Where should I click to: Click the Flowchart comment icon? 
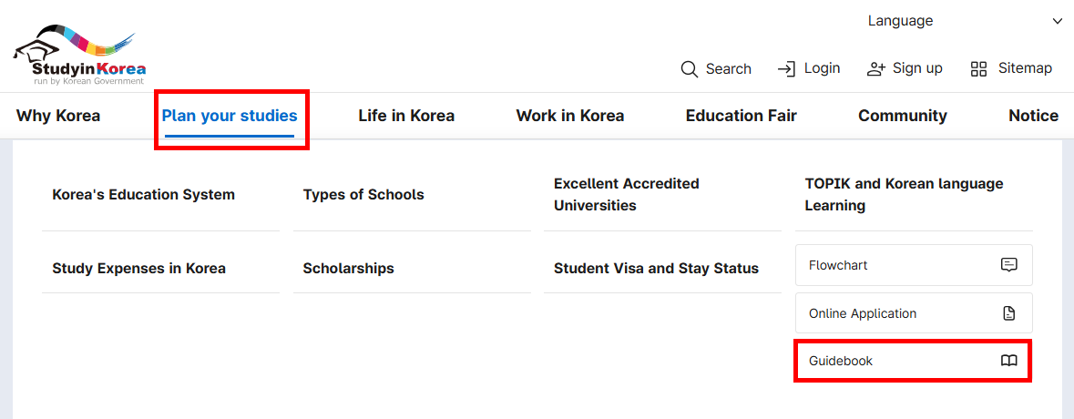(x=1008, y=265)
